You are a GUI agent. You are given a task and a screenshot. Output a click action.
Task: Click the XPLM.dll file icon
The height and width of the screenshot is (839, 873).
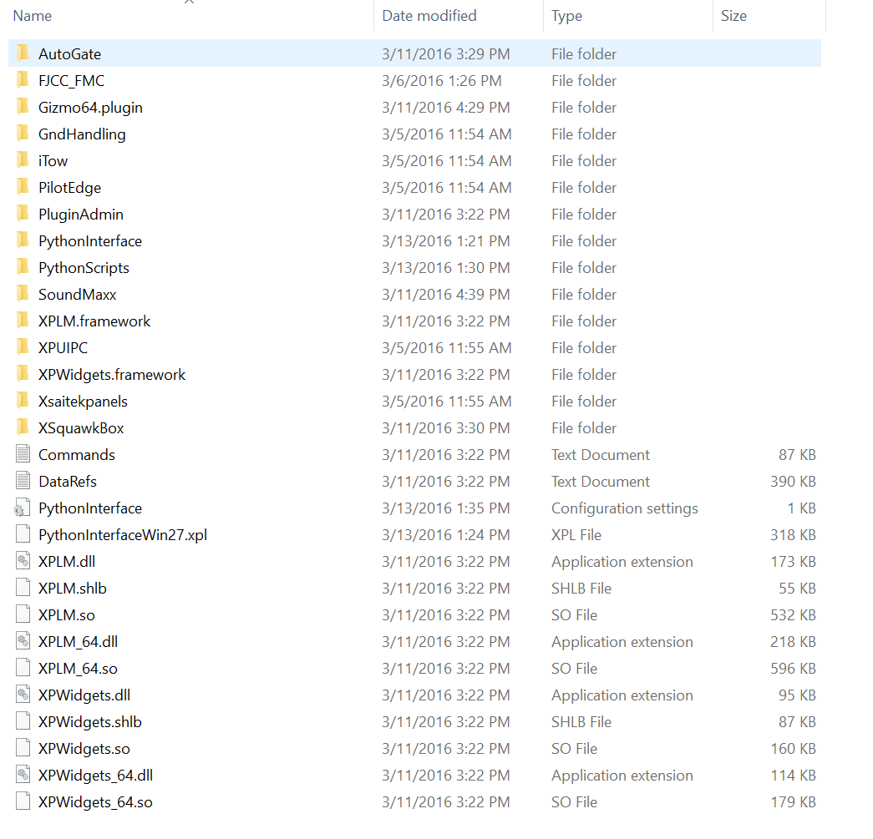(23, 561)
